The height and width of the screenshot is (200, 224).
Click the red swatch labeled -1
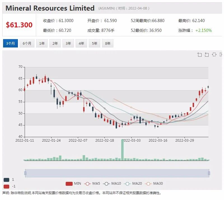6,186
